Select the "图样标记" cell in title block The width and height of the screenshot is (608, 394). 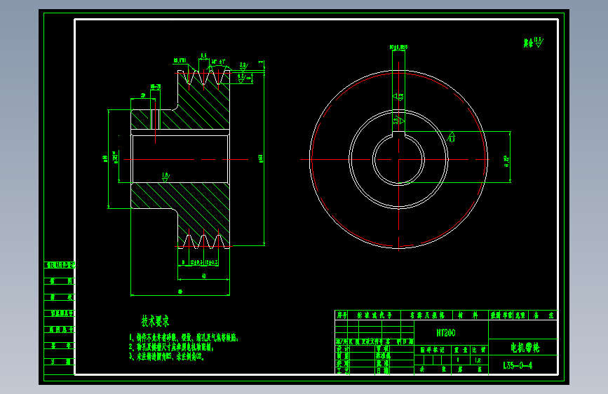pos(432,350)
